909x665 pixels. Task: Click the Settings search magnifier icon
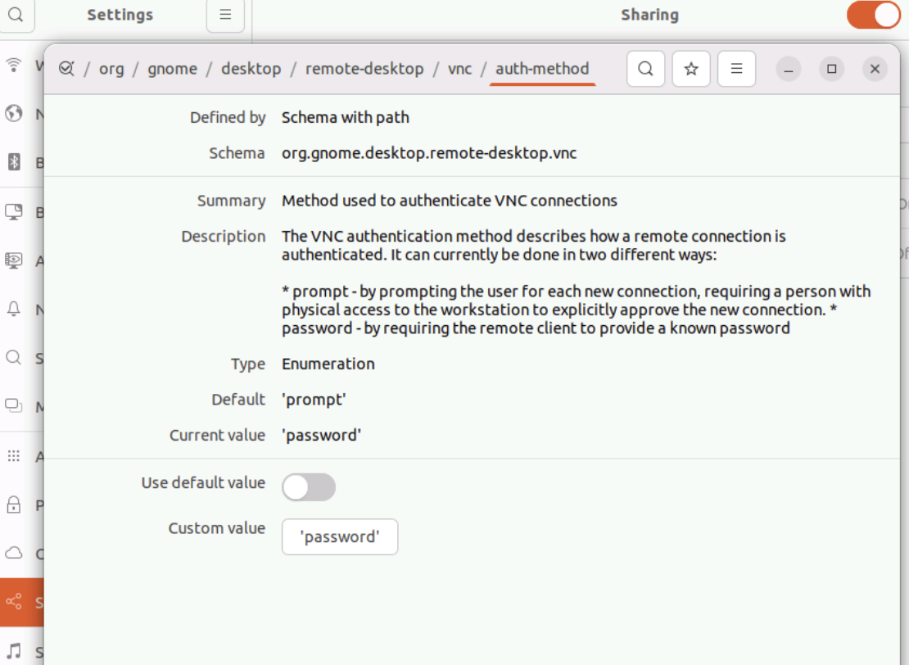[16, 15]
